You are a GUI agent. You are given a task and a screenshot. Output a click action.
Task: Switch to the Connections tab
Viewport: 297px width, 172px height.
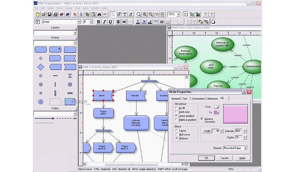[x=198, y=99]
